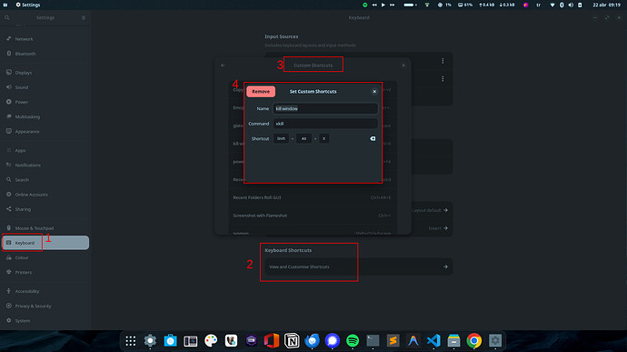The height and width of the screenshot is (352, 627).
Task: Click the Settings search magnifier icon
Action: (x=7, y=17)
